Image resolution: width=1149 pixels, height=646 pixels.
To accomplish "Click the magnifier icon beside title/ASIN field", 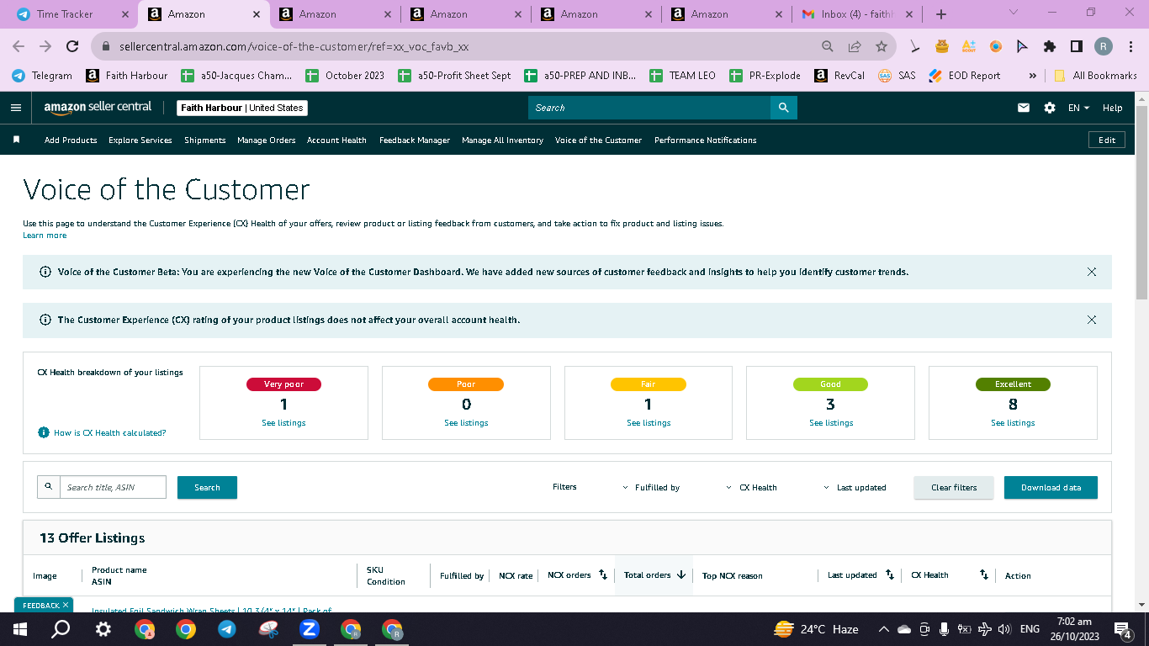I will pyautogui.click(x=49, y=487).
